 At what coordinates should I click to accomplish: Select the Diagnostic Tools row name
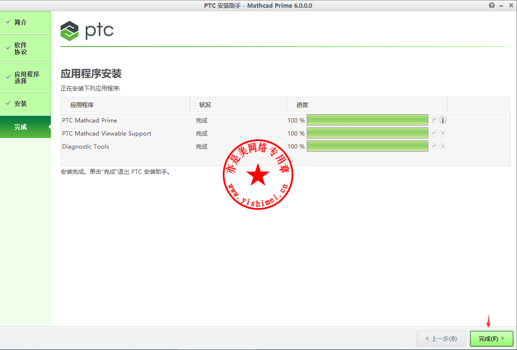tap(85, 147)
